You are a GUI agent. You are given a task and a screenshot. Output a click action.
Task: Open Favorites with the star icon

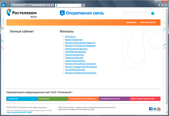click(162, 5)
